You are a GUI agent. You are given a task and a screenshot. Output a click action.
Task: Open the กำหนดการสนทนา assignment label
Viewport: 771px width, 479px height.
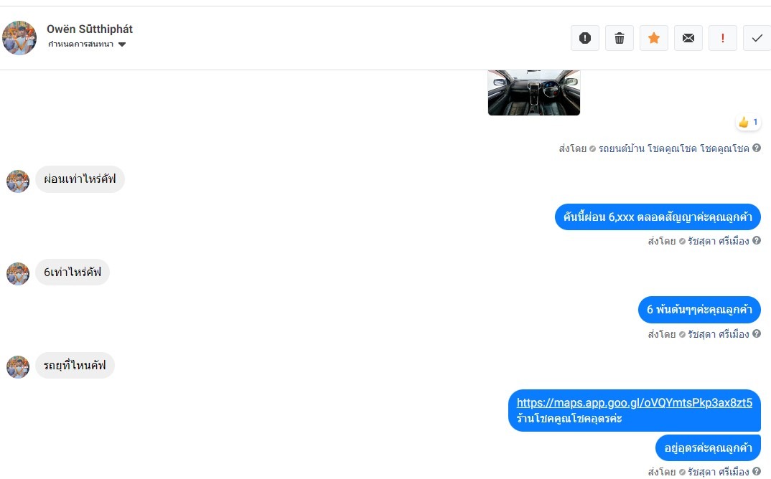point(80,44)
